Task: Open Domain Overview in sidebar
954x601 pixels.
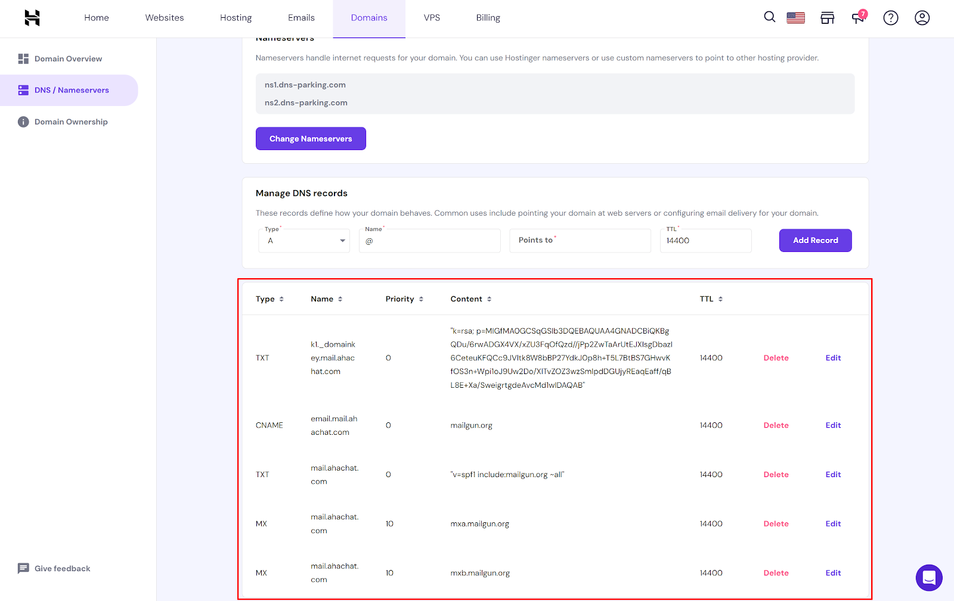Action: (69, 58)
